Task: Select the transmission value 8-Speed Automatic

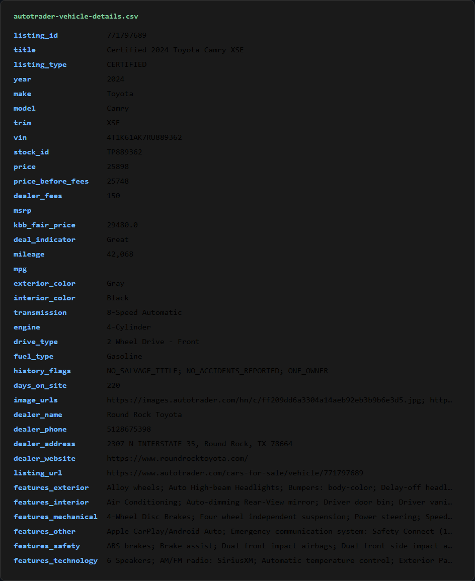Action: tap(144, 313)
